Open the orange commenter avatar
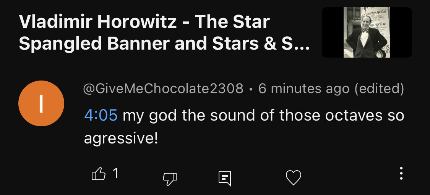The height and width of the screenshot is (195, 430). (x=41, y=103)
